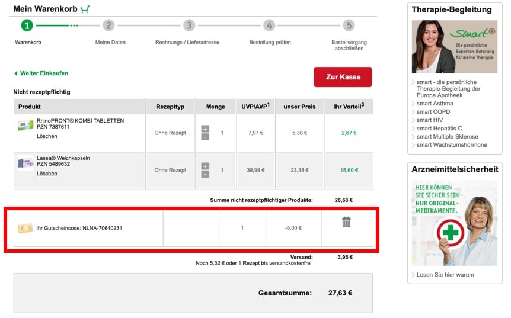Click Therapie-Begleitung panel heading

pyautogui.click(x=451, y=9)
